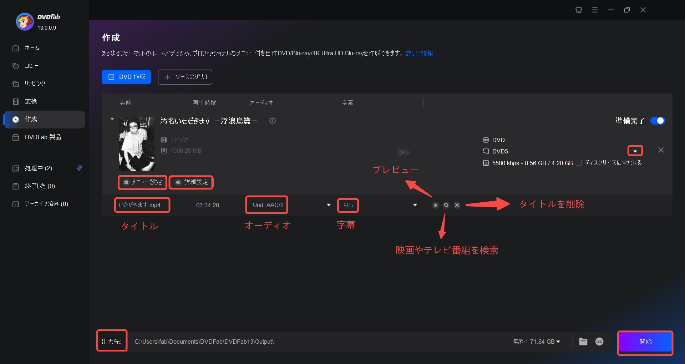
Task: Click the いただきます.mp4 title name
Action: (x=139, y=205)
